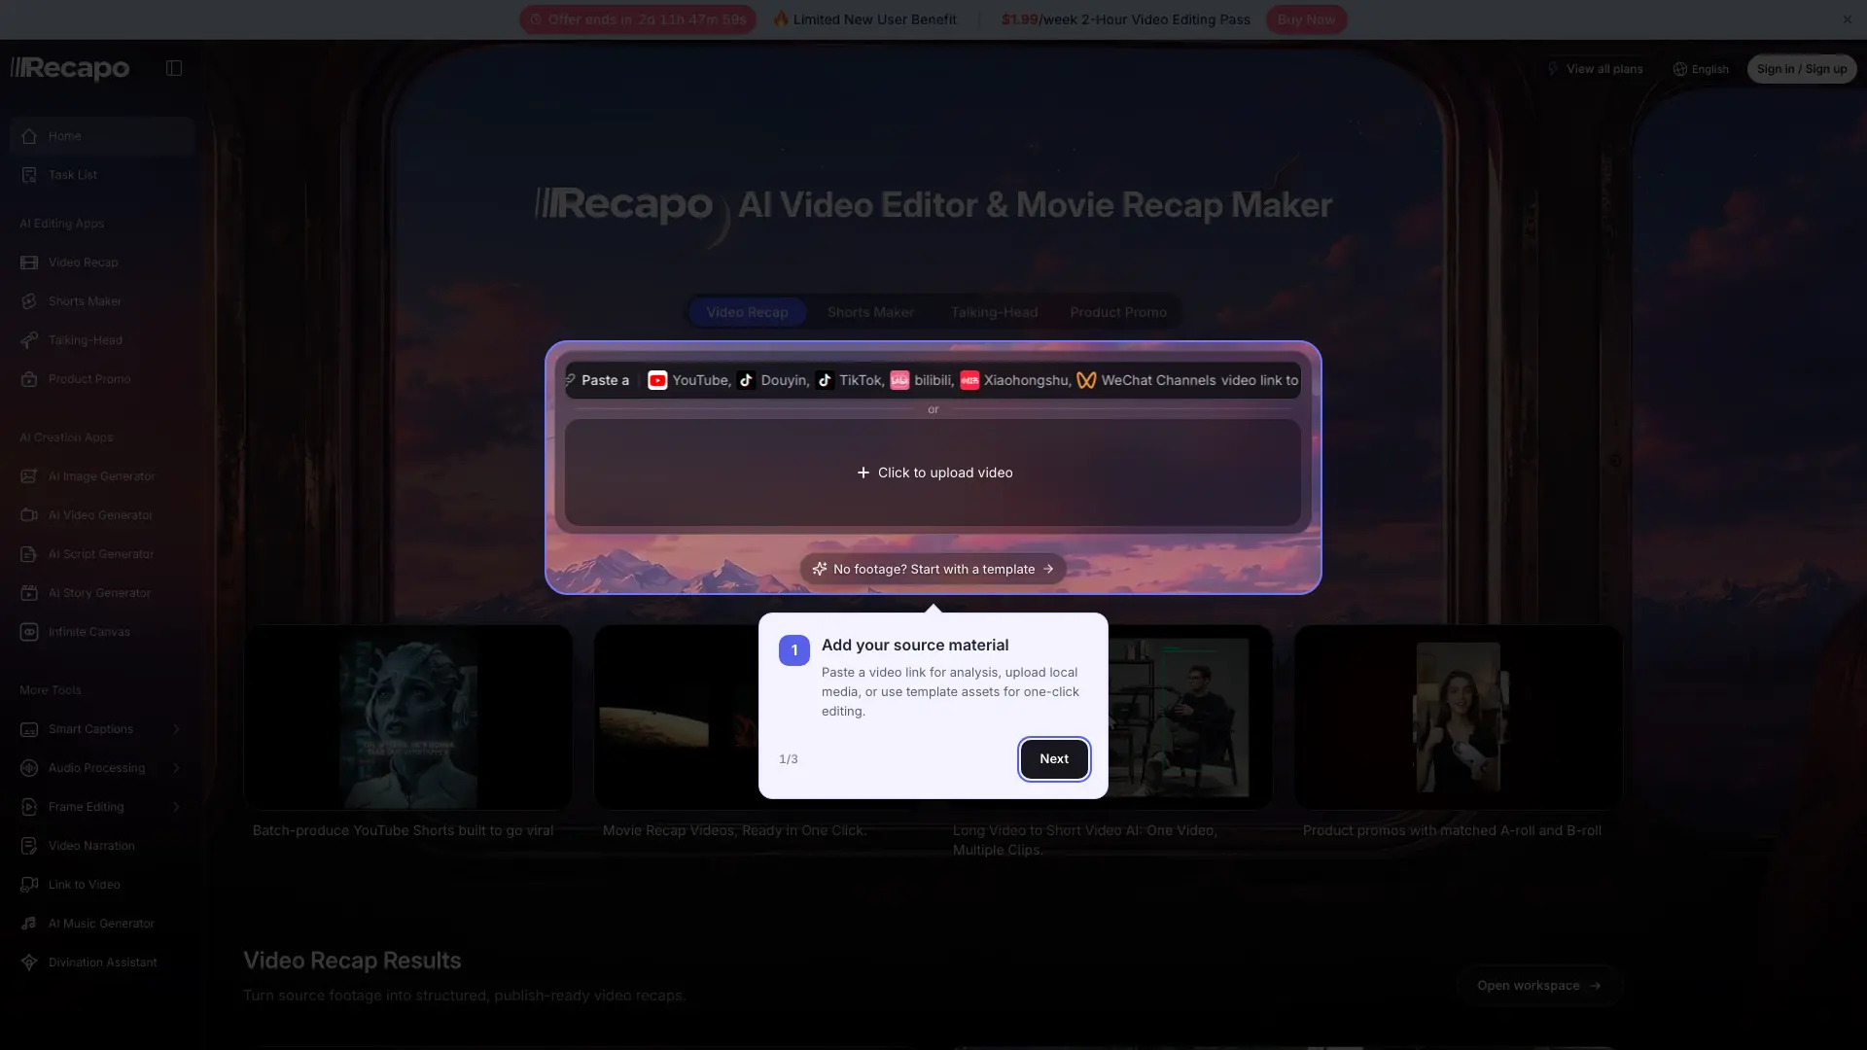Switch to the Video Recap tab
Screen dimensions: 1867x1050
pos(747,312)
